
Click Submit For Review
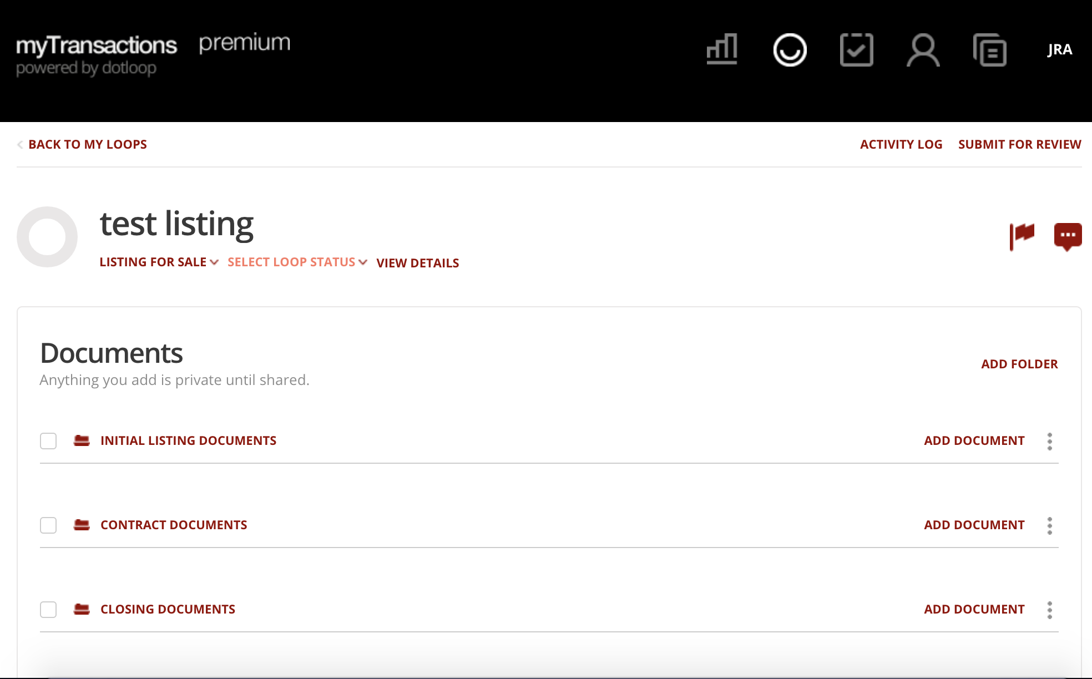(x=1019, y=144)
